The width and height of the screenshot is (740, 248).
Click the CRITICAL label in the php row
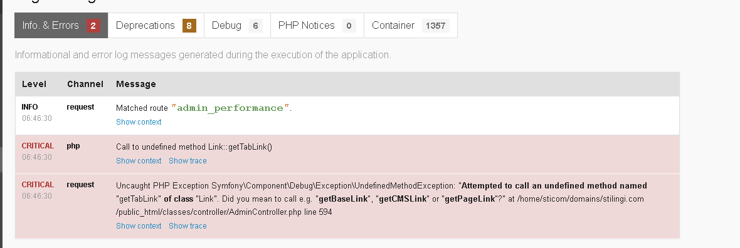[x=38, y=146]
